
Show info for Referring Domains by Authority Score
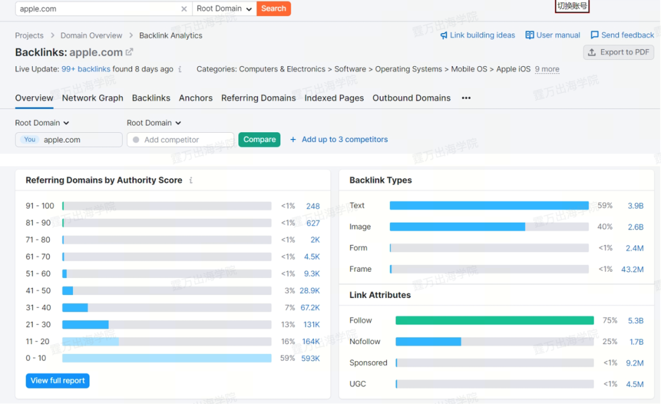click(x=191, y=181)
